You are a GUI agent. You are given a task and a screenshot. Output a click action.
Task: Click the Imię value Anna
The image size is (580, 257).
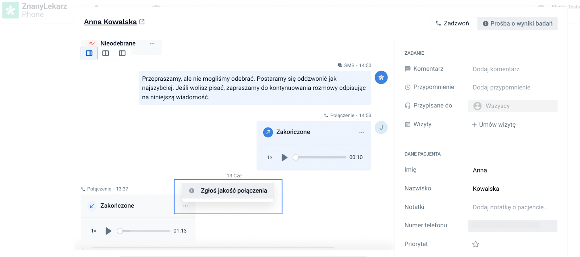480,170
